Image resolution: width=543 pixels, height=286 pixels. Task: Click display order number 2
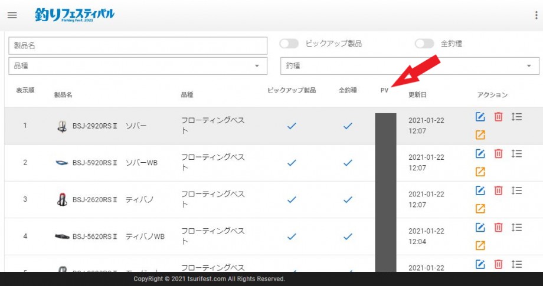pos(25,162)
